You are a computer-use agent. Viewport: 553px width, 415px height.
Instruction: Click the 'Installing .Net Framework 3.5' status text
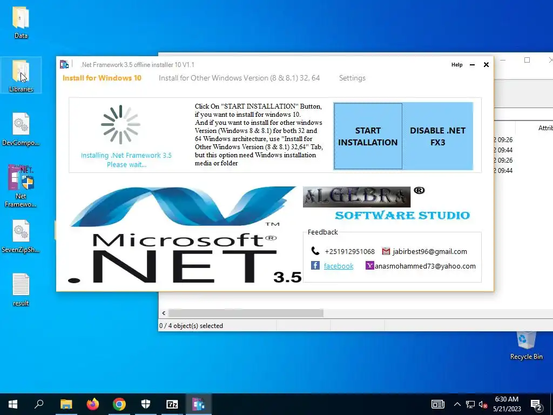(126, 160)
